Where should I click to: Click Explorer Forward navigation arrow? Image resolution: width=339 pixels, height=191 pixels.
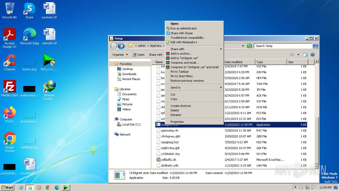(x=121, y=46)
